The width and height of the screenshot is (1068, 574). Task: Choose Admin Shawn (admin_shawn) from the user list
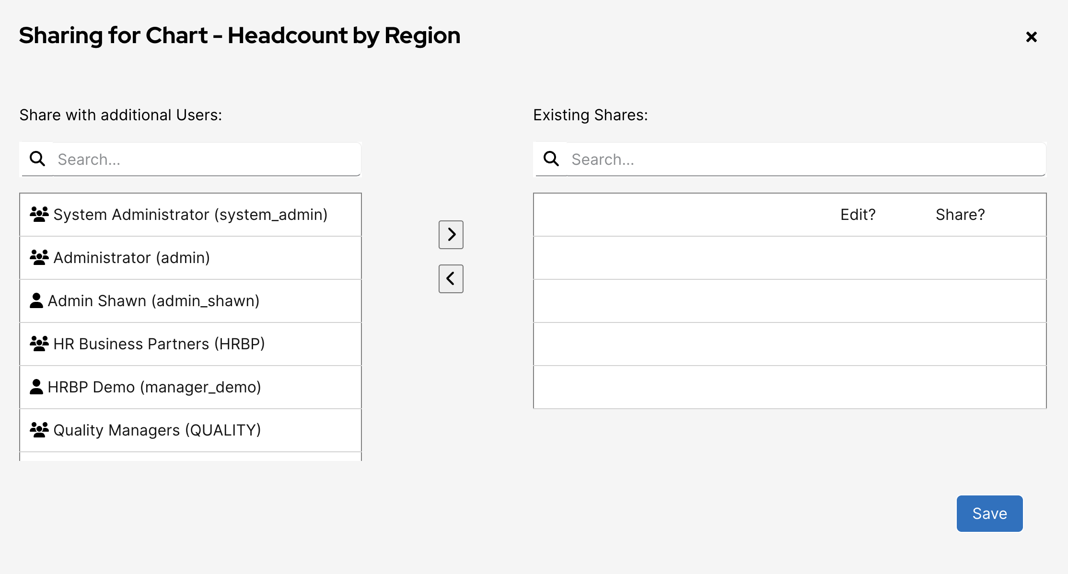[153, 301]
